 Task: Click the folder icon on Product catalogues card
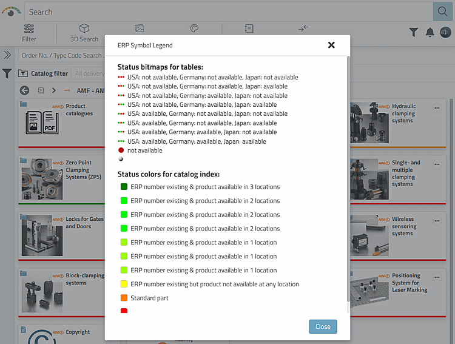(x=24, y=104)
